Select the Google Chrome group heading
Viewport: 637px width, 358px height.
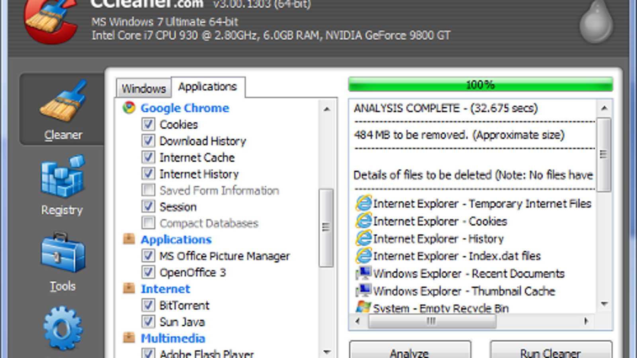[185, 108]
